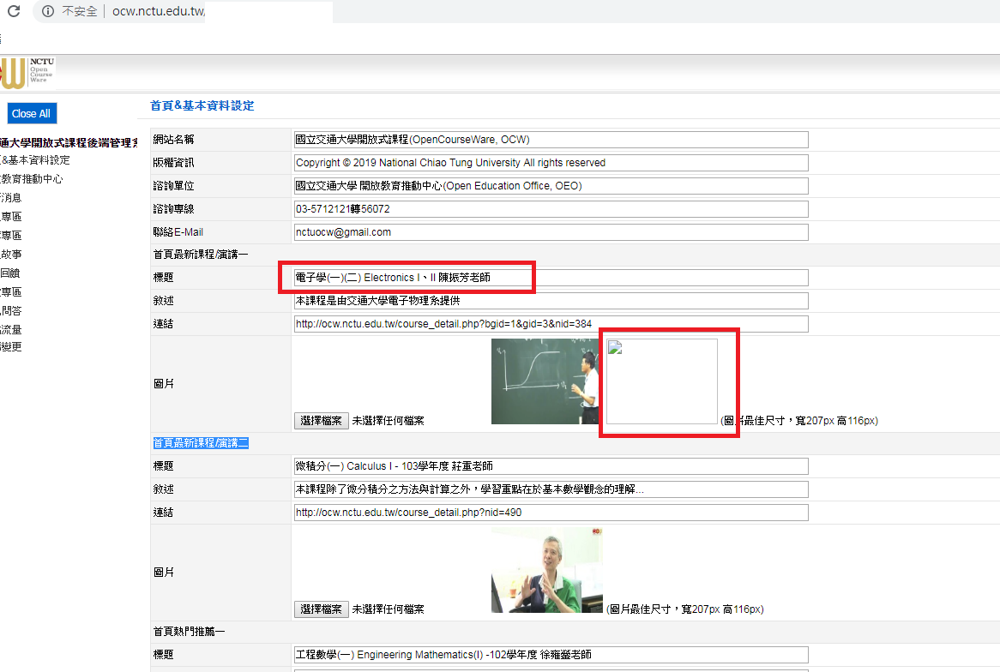Click the 諮詢單位 input field

pyautogui.click(x=551, y=186)
